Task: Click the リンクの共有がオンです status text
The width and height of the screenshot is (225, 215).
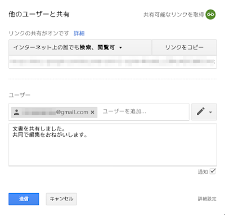Action: point(39,33)
